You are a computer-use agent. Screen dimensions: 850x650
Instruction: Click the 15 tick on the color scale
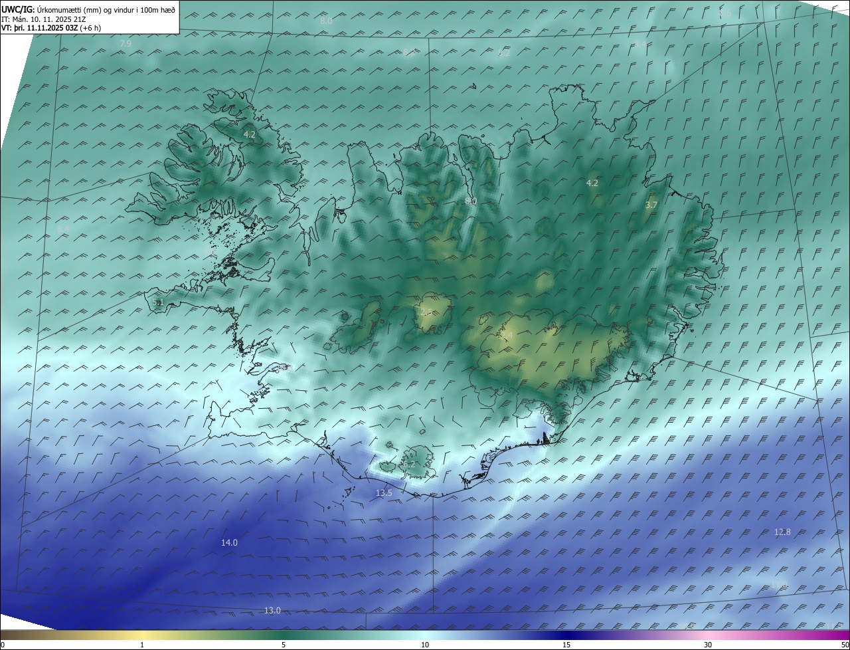click(566, 645)
